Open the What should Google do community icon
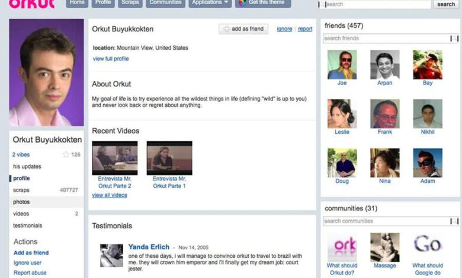The height and width of the screenshot is (278, 462). click(x=428, y=247)
